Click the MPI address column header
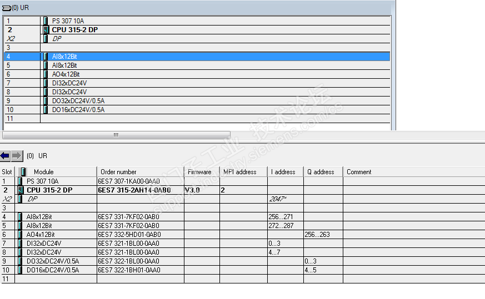Screen dimensions: 485x299 click(243, 172)
